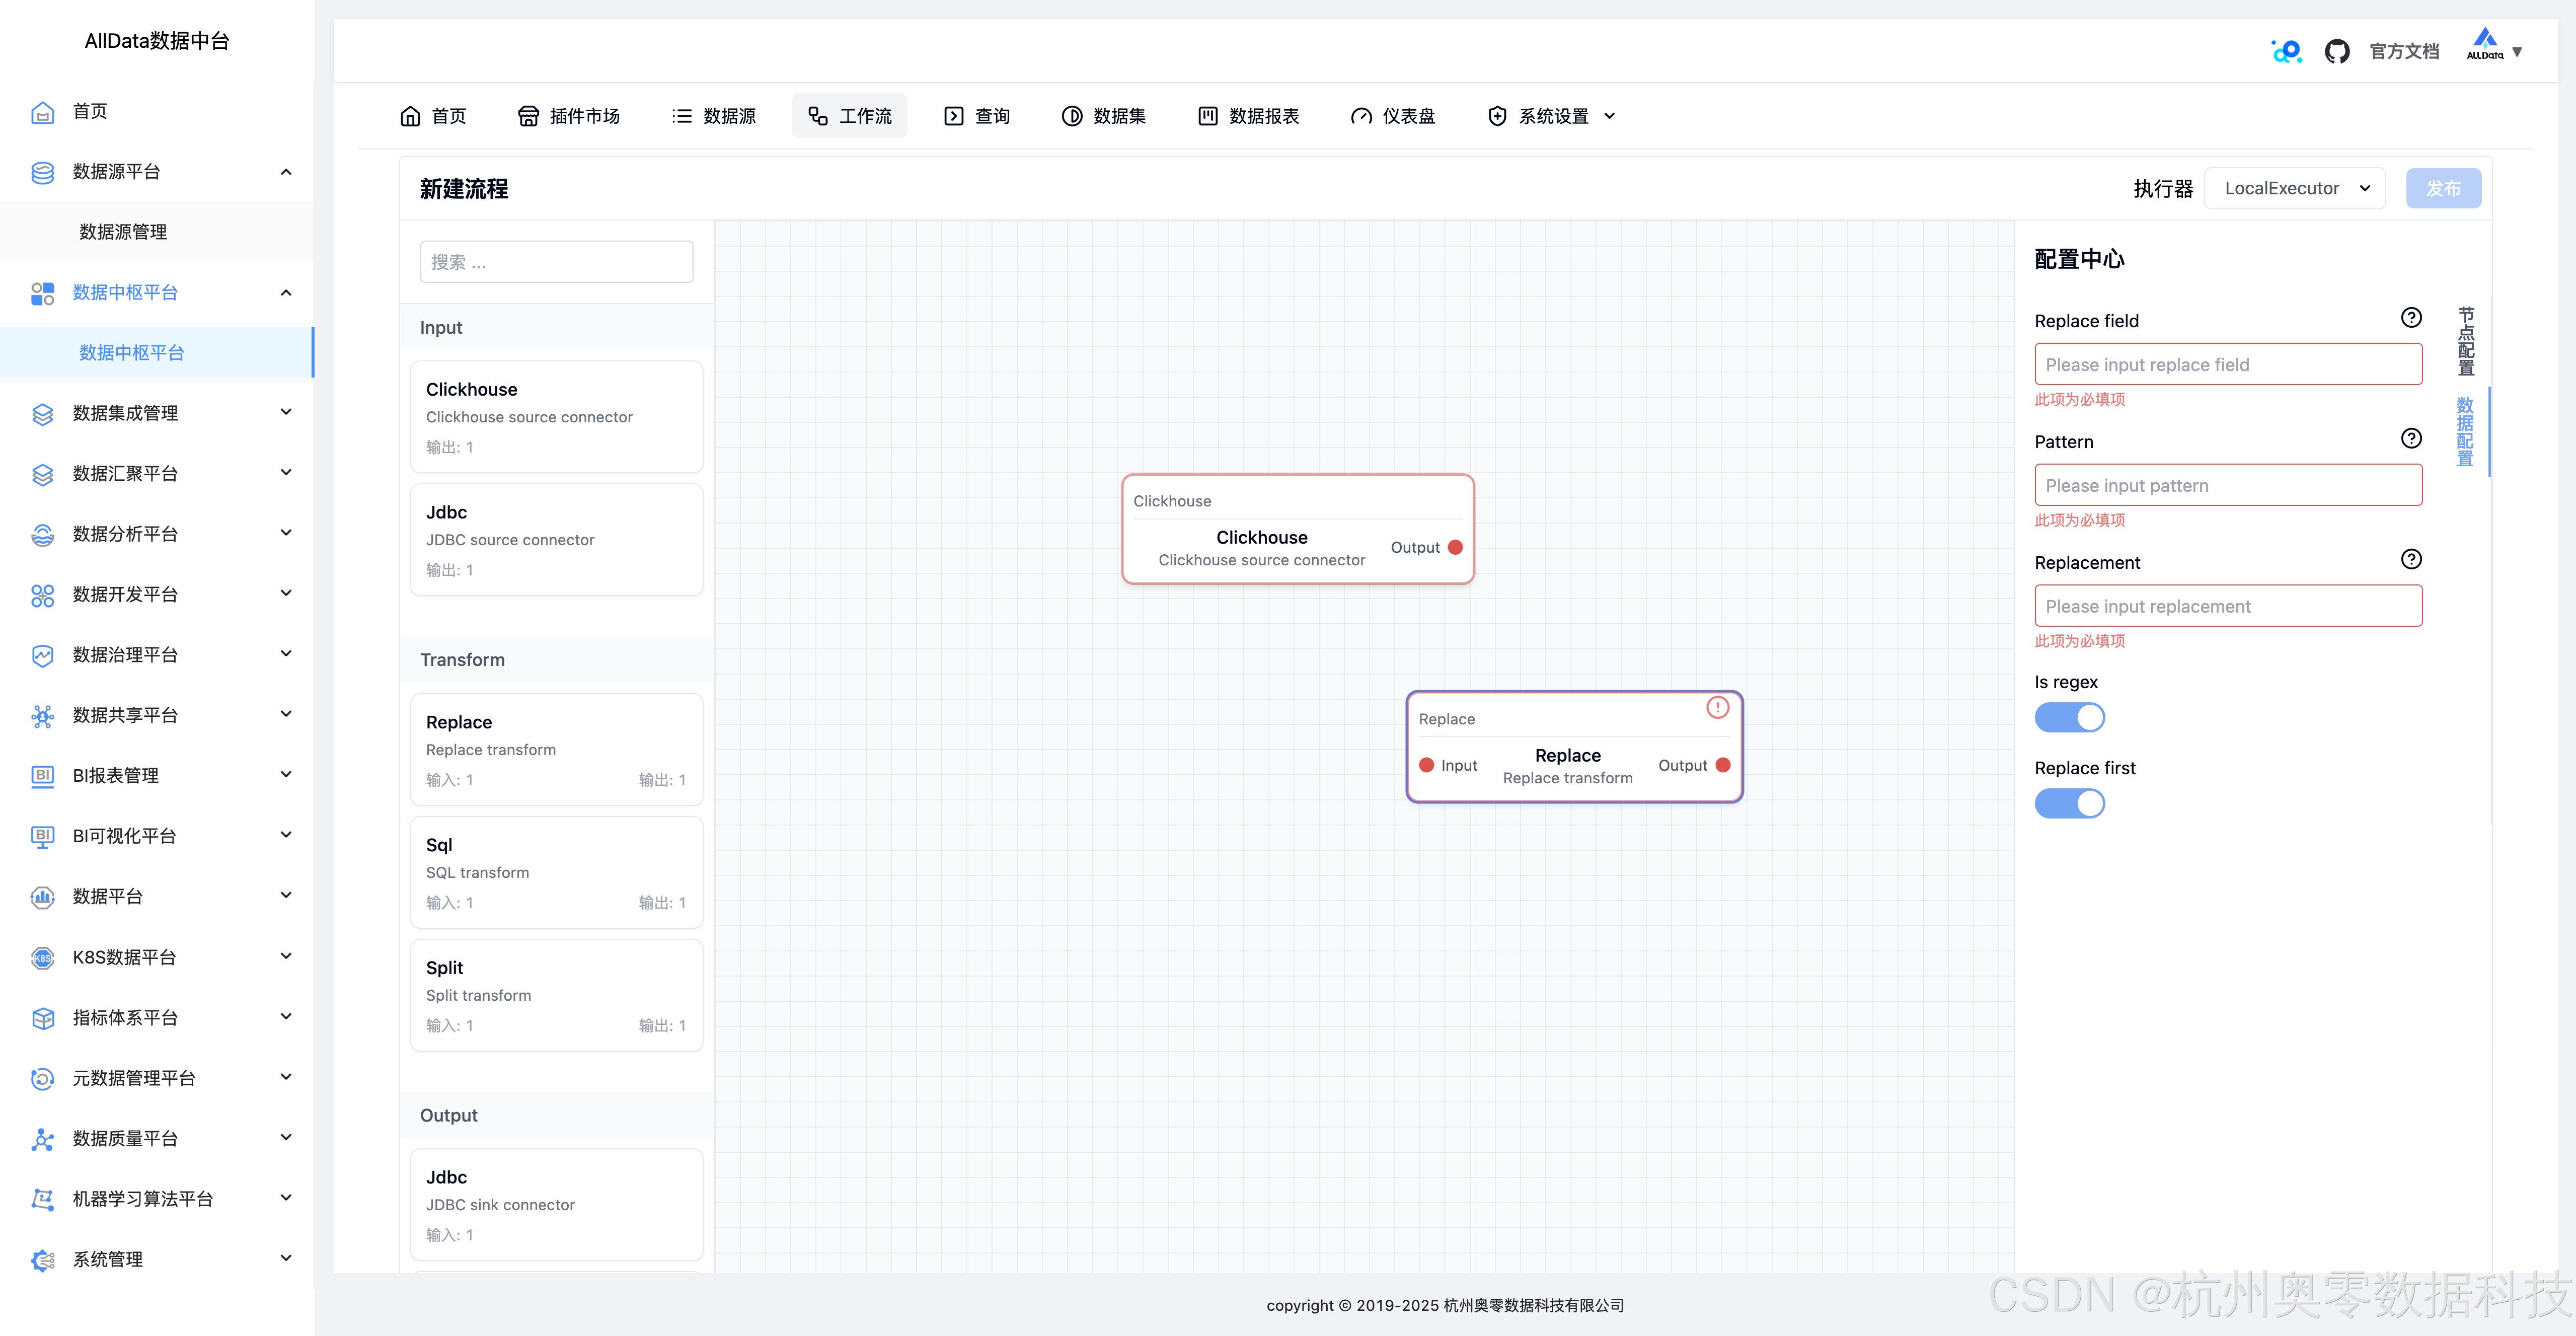Click the 指标体系平台 cube icon
This screenshot has height=1336, width=2576.
click(42, 1018)
